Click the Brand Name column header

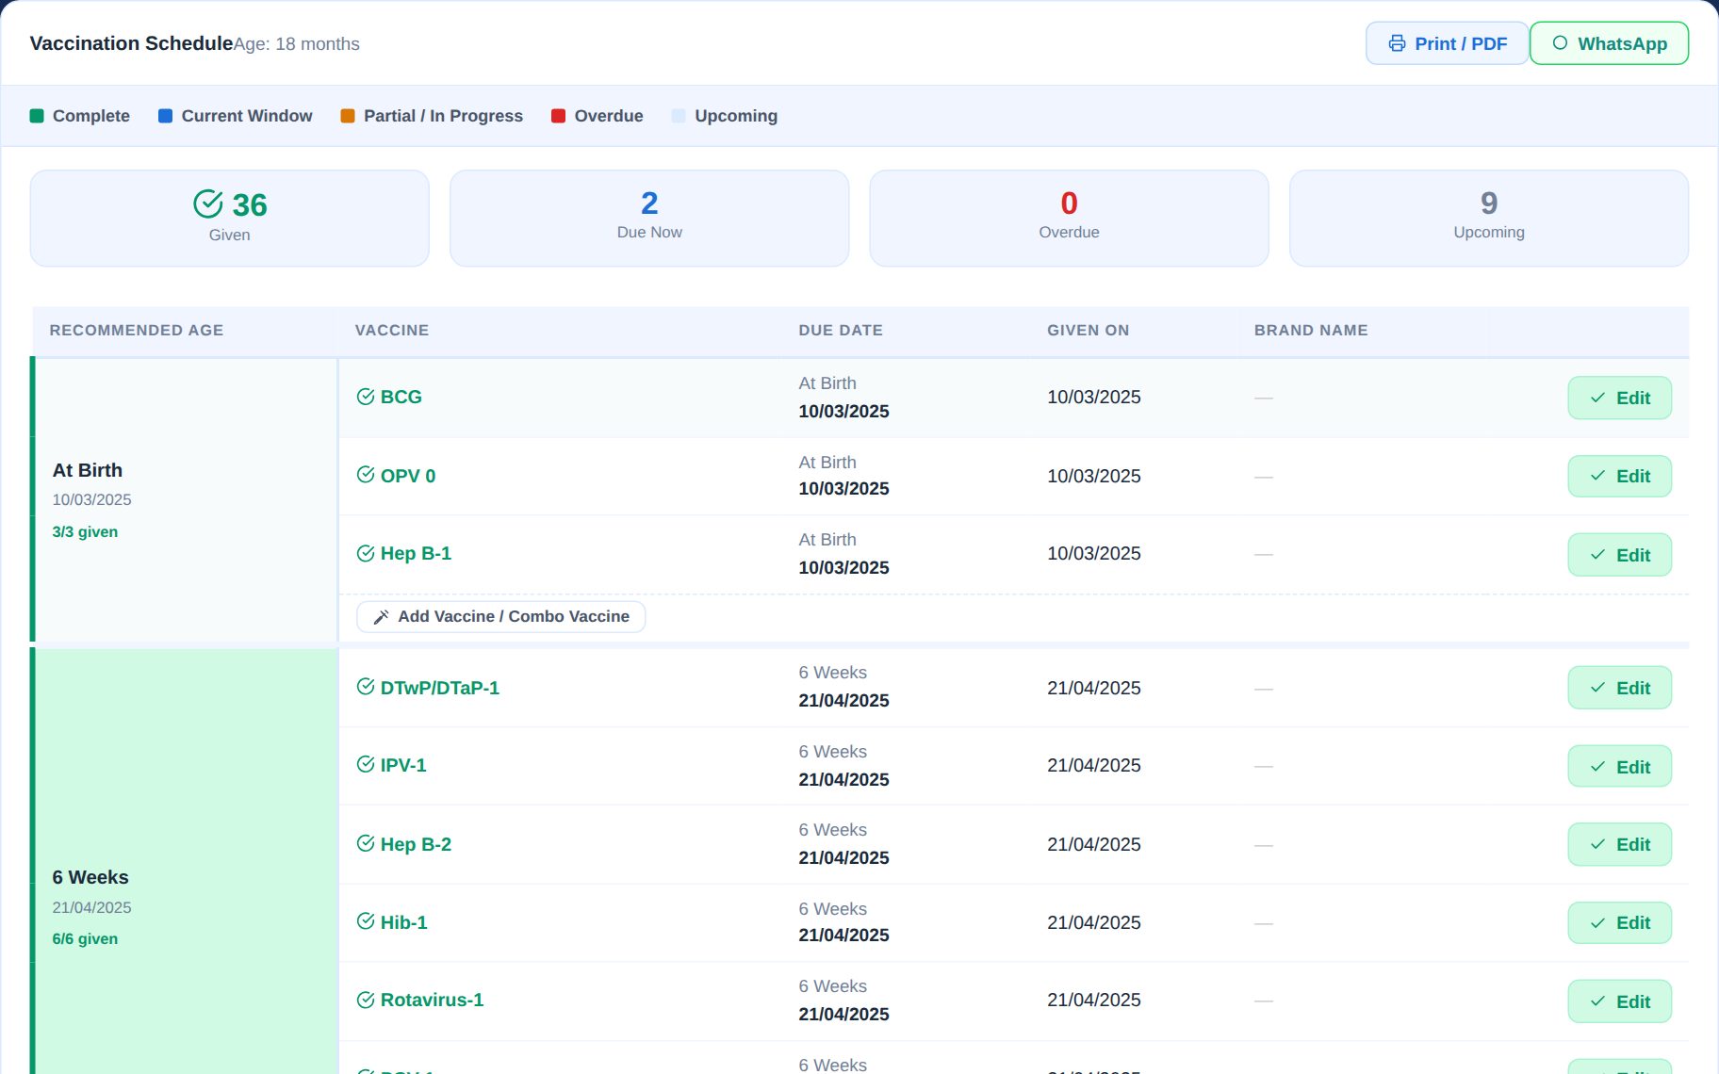[x=1311, y=331]
